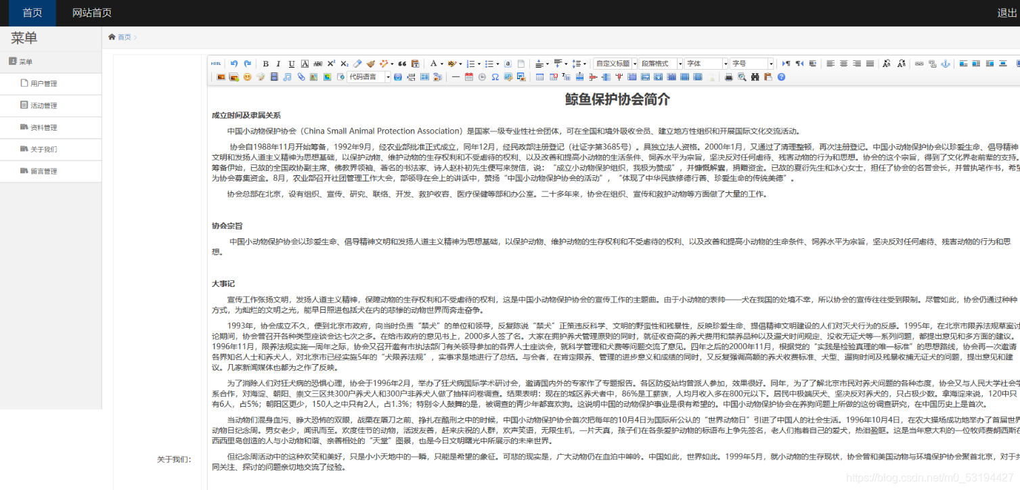The width and height of the screenshot is (1020, 490).
Task: Switch editor to HTML source view
Action: coord(216,64)
